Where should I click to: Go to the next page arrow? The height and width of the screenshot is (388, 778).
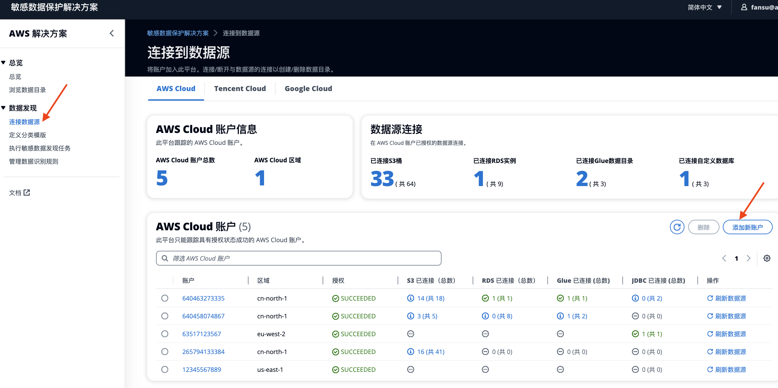749,258
